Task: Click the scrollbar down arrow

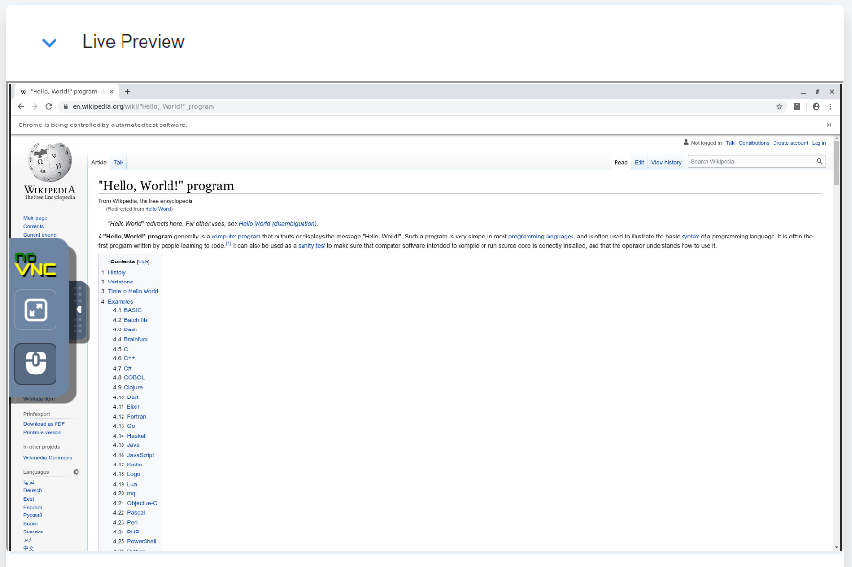Action: pyautogui.click(x=836, y=547)
